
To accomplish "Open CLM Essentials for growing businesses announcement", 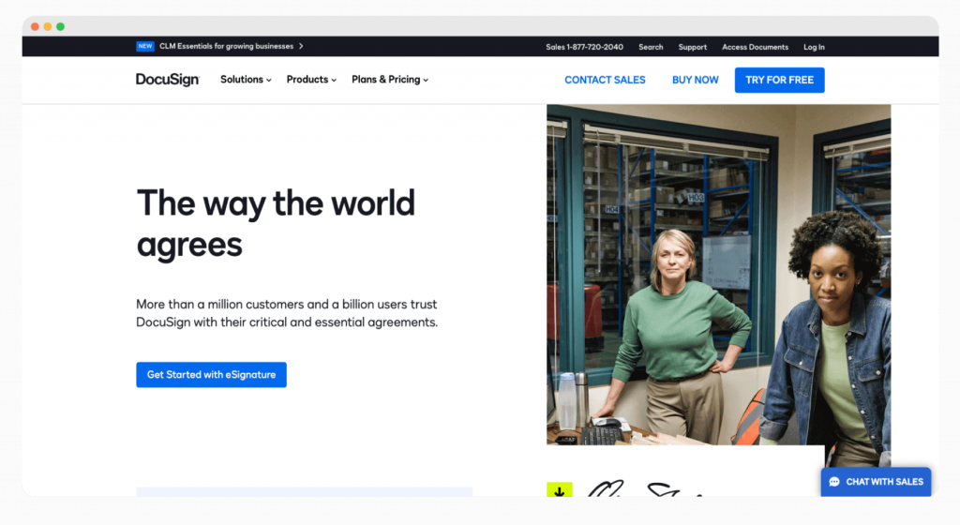I will pos(226,46).
